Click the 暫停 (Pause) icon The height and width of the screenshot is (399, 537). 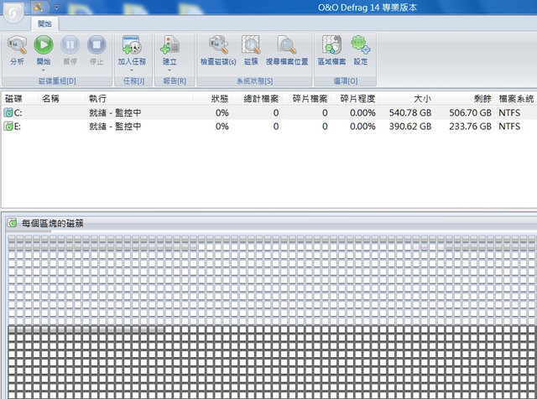[x=70, y=45]
